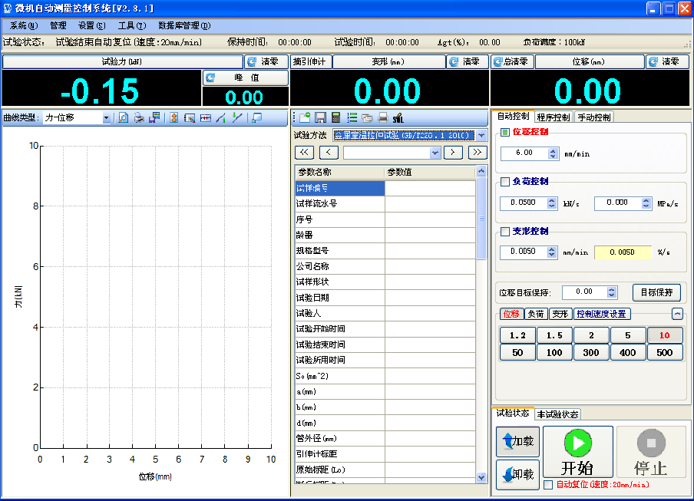694x501 pixels.
Task: Click the SQL query icon
Action: tap(398, 118)
